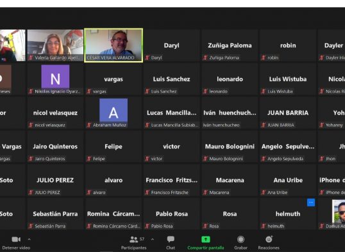
Task: Click the blue more-options button on helmuth tile
Action: 311,203
